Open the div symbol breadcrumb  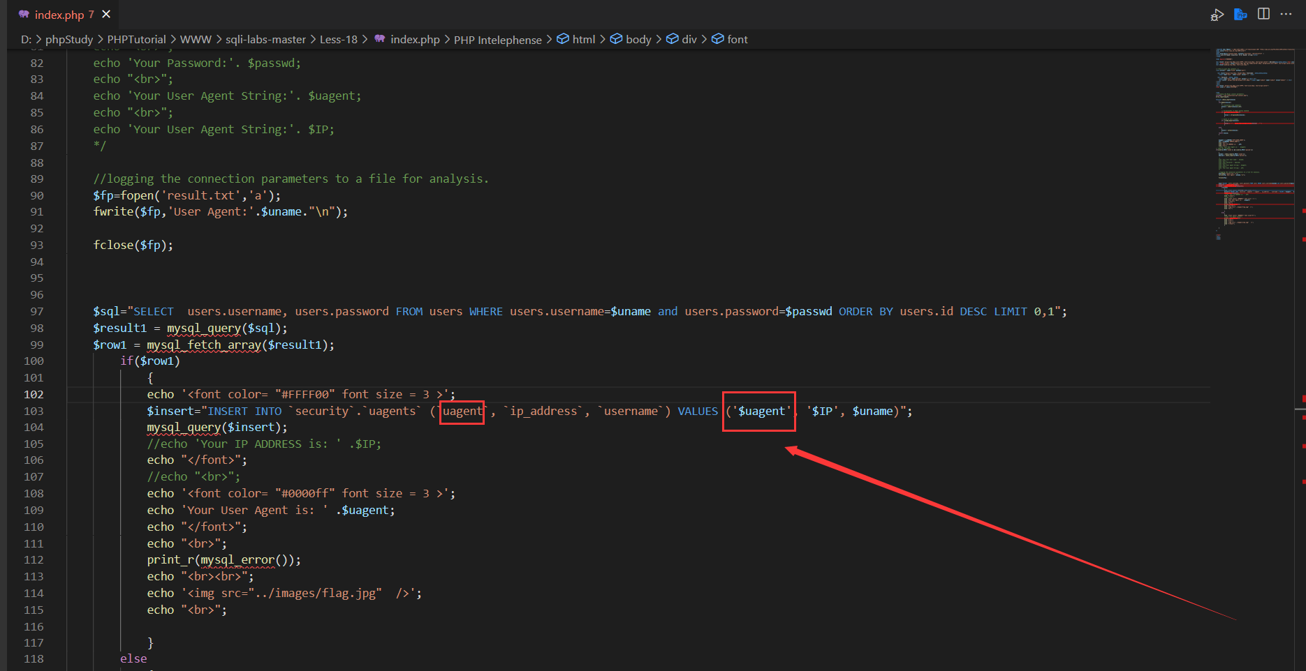coord(682,40)
